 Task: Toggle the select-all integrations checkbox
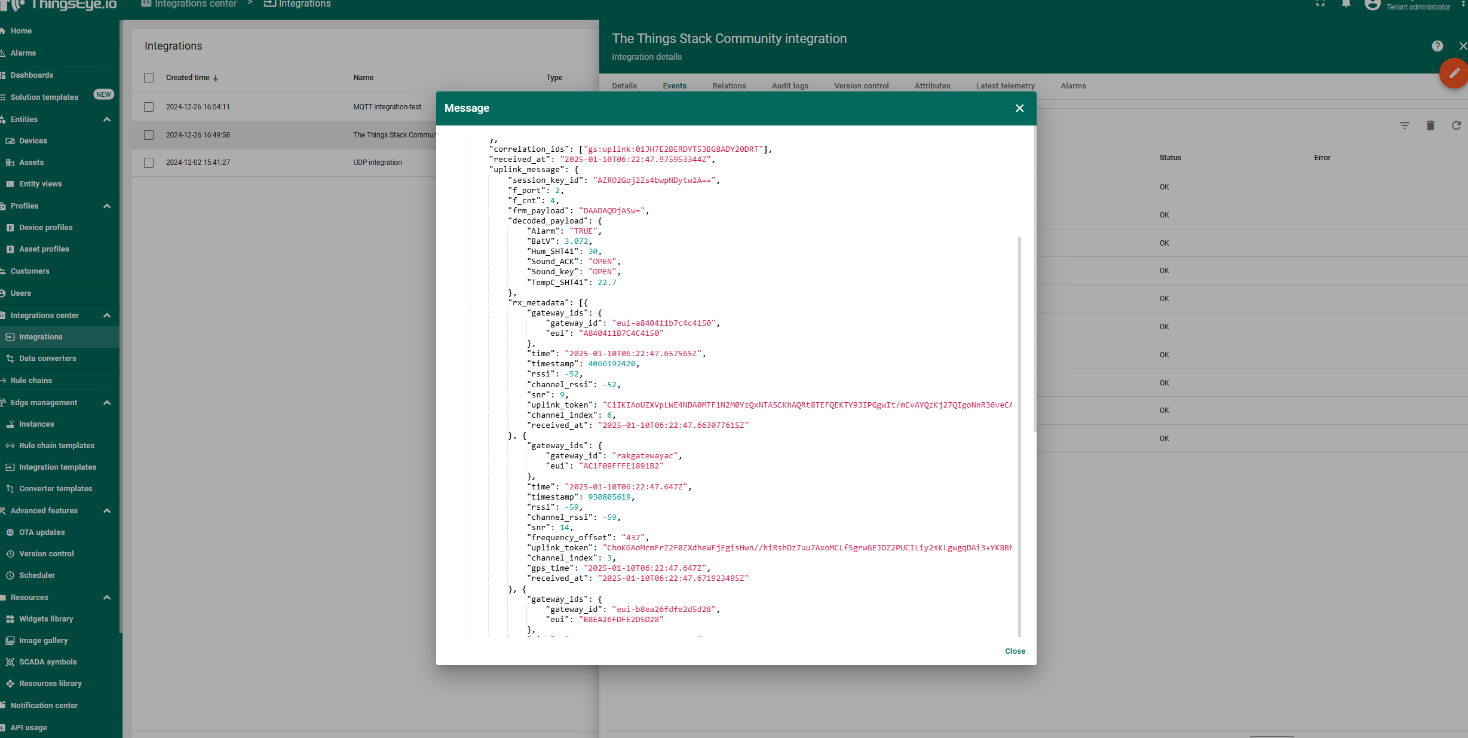pyautogui.click(x=149, y=78)
